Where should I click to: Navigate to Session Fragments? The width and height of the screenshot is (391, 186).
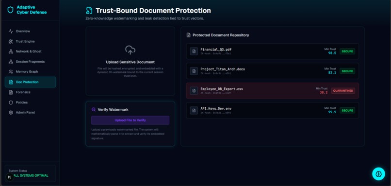(31, 62)
